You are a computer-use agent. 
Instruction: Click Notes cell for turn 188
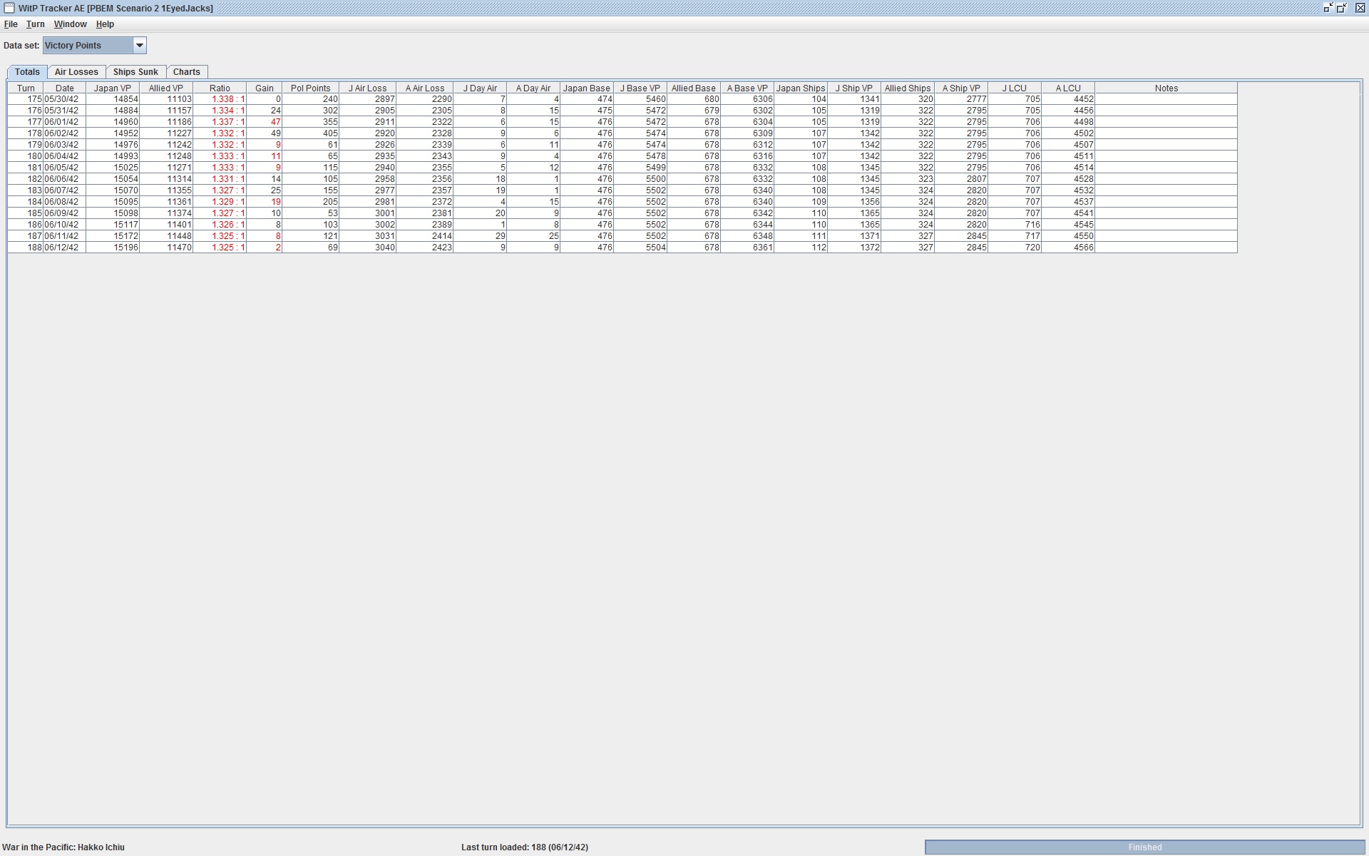click(1166, 248)
